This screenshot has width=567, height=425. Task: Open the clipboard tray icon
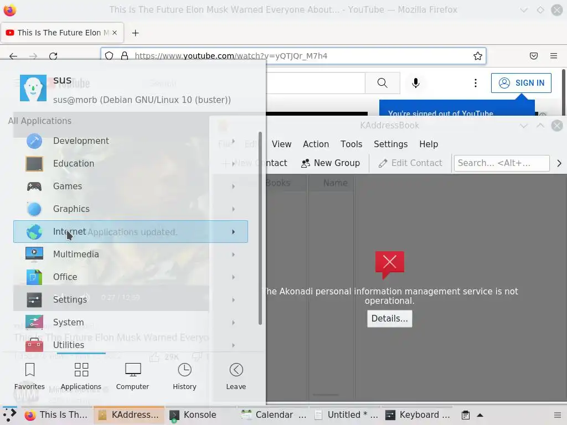click(466, 415)
